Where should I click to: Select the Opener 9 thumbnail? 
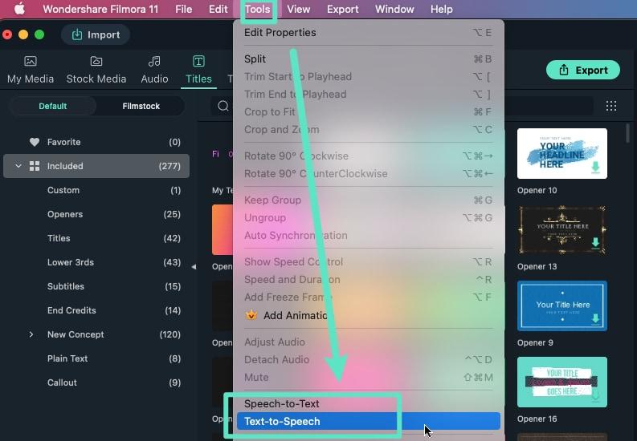coord(562,305)
